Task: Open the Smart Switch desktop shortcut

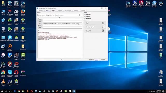Action: click(x=10, y=38)
